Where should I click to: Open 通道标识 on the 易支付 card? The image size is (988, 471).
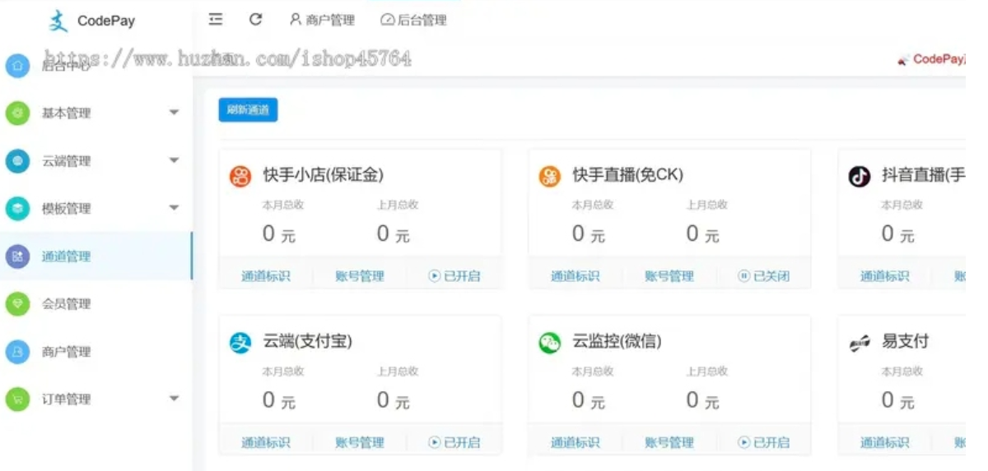[885, 442]
